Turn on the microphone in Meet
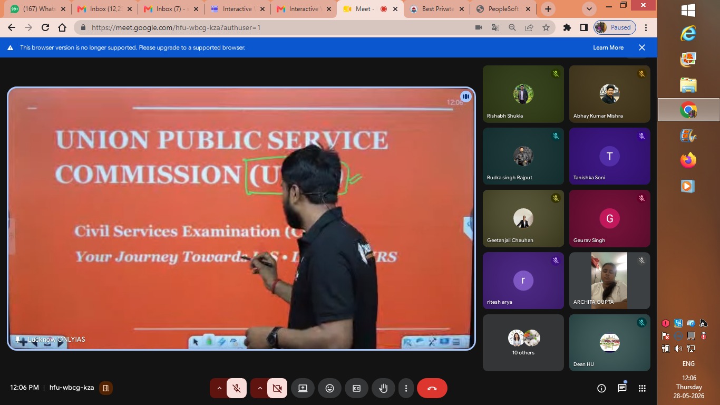This screenshot has width=720, height=405. 237,388
